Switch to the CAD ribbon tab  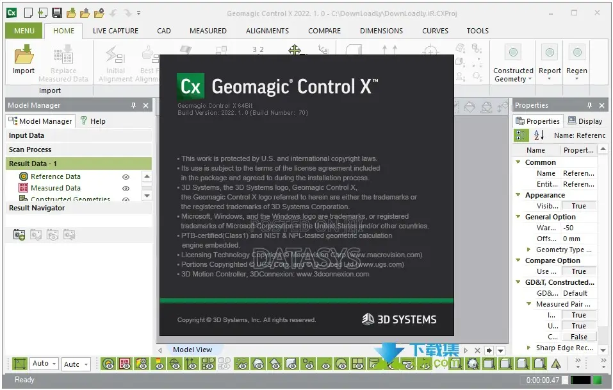point(164,31)
